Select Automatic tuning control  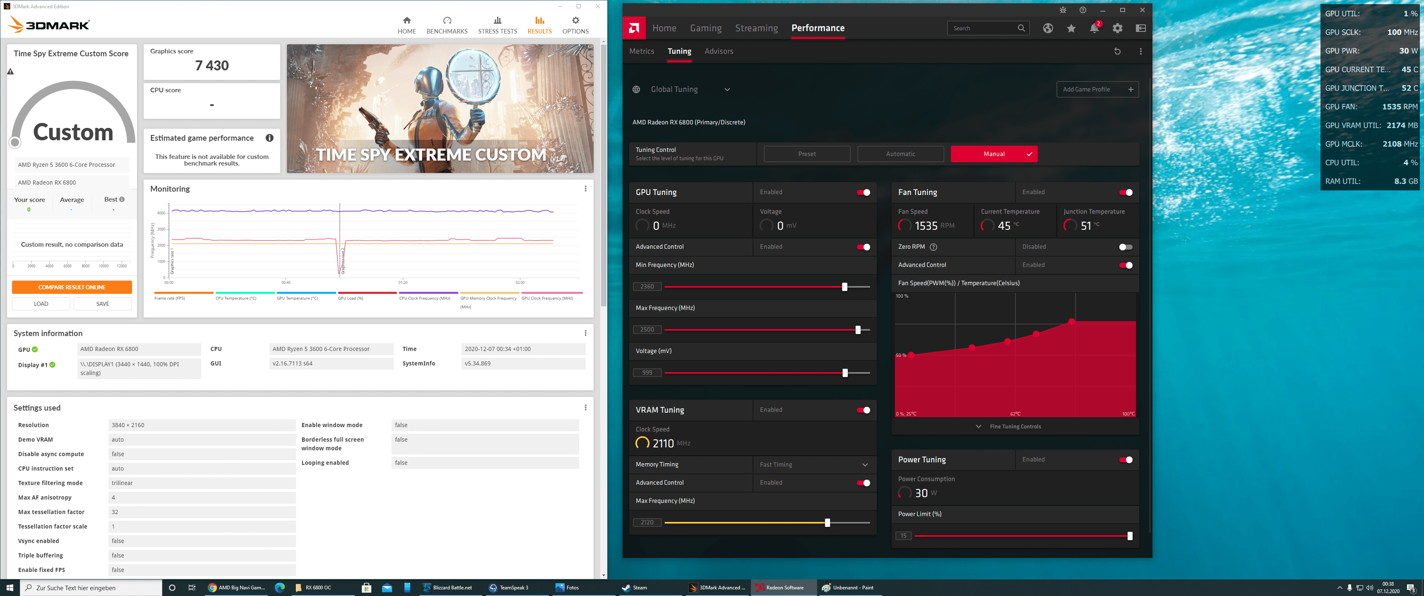[x=900, y=154]
